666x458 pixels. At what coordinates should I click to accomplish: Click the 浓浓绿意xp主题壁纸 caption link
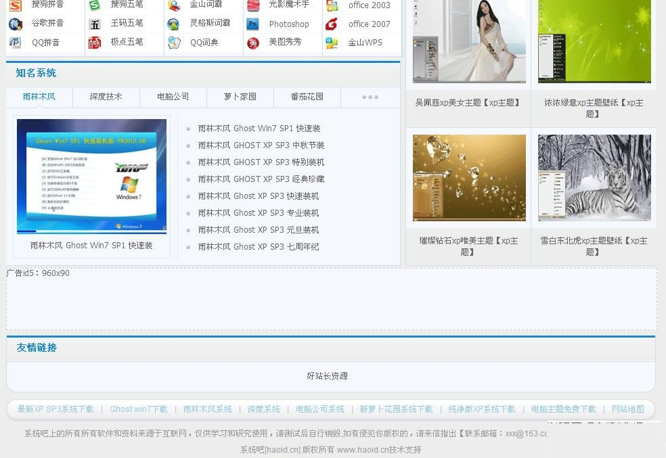click(x=593, y=108)
